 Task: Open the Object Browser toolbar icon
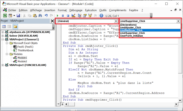90,15
